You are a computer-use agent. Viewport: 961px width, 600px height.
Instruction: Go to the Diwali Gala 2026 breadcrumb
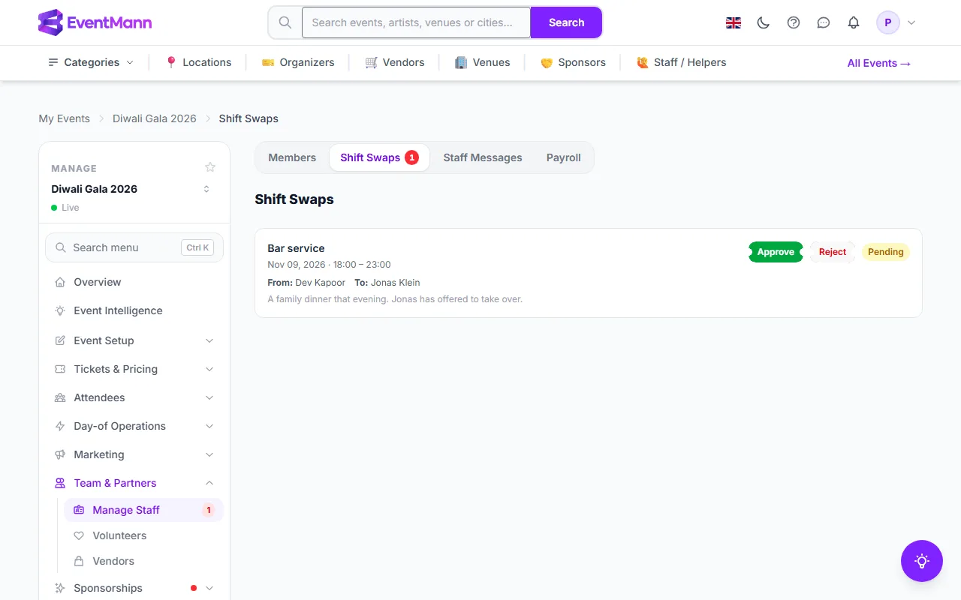[155, 118]
